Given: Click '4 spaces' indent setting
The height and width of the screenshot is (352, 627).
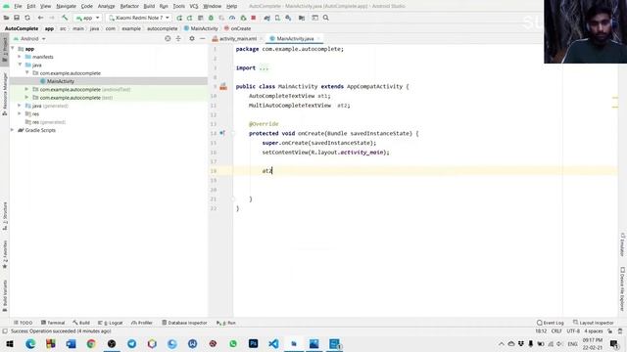Looking at the screenshot, I should pos(594,331).
